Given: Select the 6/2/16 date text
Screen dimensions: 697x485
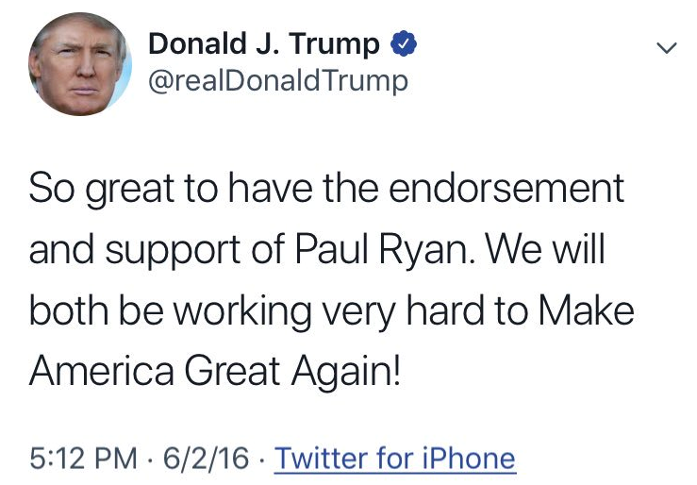Looking at the screenshot, I should click(x=204, y=460).
